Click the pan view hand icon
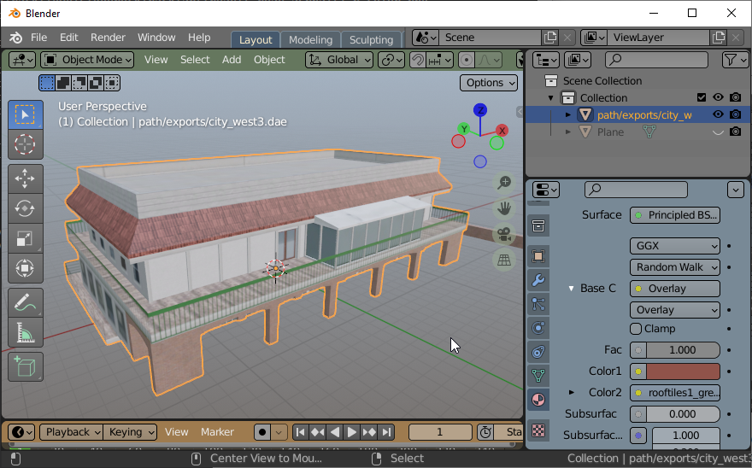 point(504,208)
